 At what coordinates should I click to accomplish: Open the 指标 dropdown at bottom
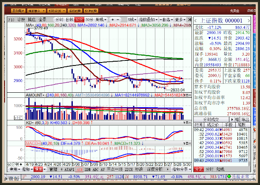click(x=27, y=169)
